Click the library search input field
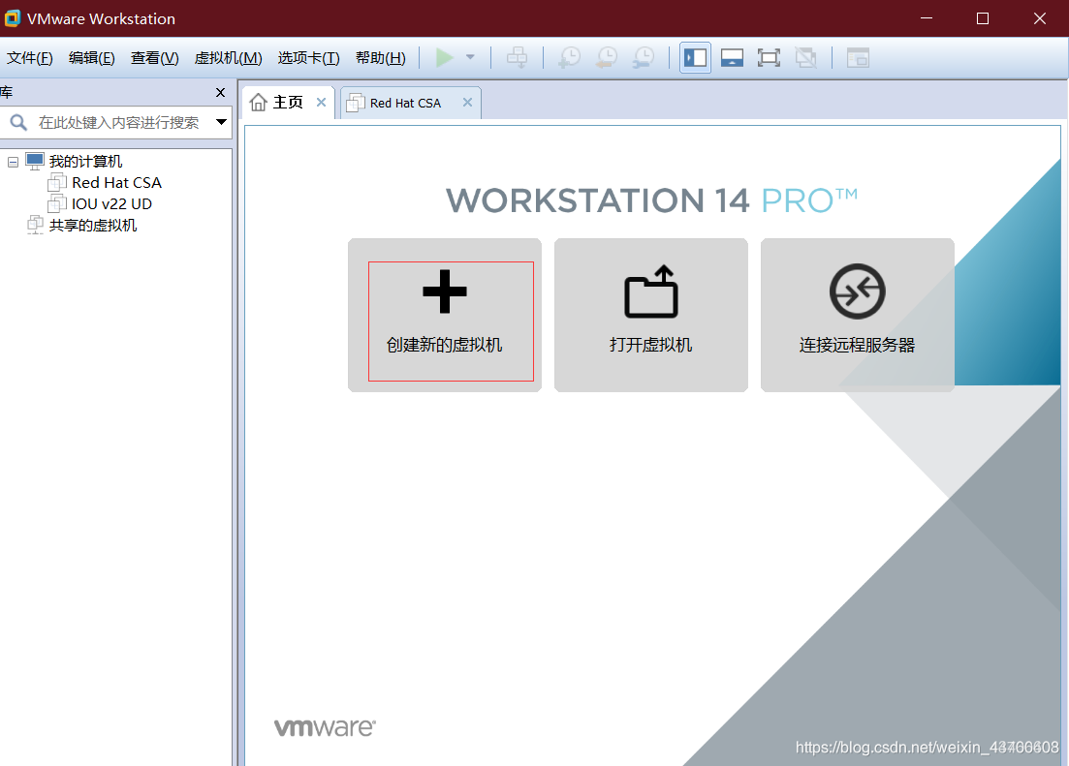 118,123
